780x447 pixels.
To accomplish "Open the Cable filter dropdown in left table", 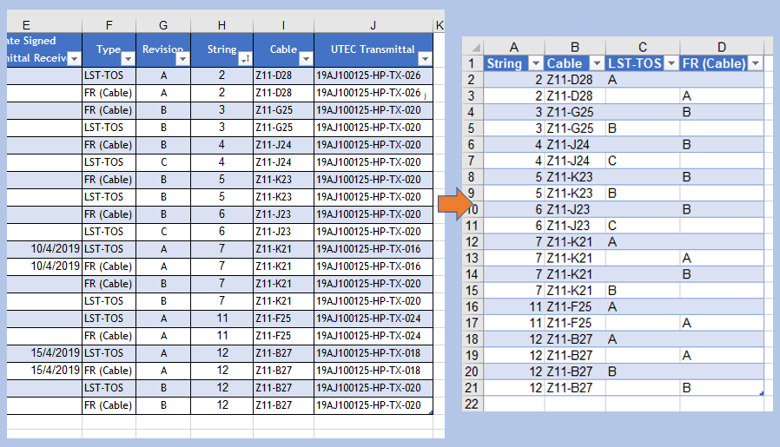I will 306,59.
